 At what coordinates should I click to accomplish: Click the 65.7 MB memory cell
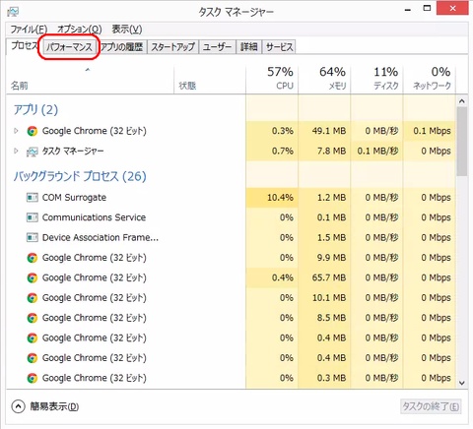click(x=324, y=278)
